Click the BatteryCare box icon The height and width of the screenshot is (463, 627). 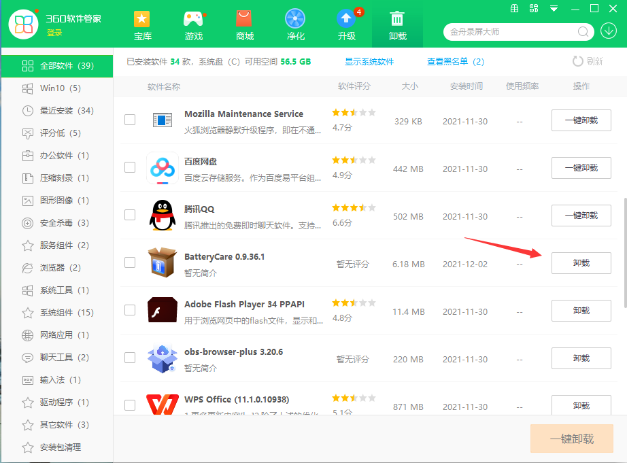tap(163, 262)
